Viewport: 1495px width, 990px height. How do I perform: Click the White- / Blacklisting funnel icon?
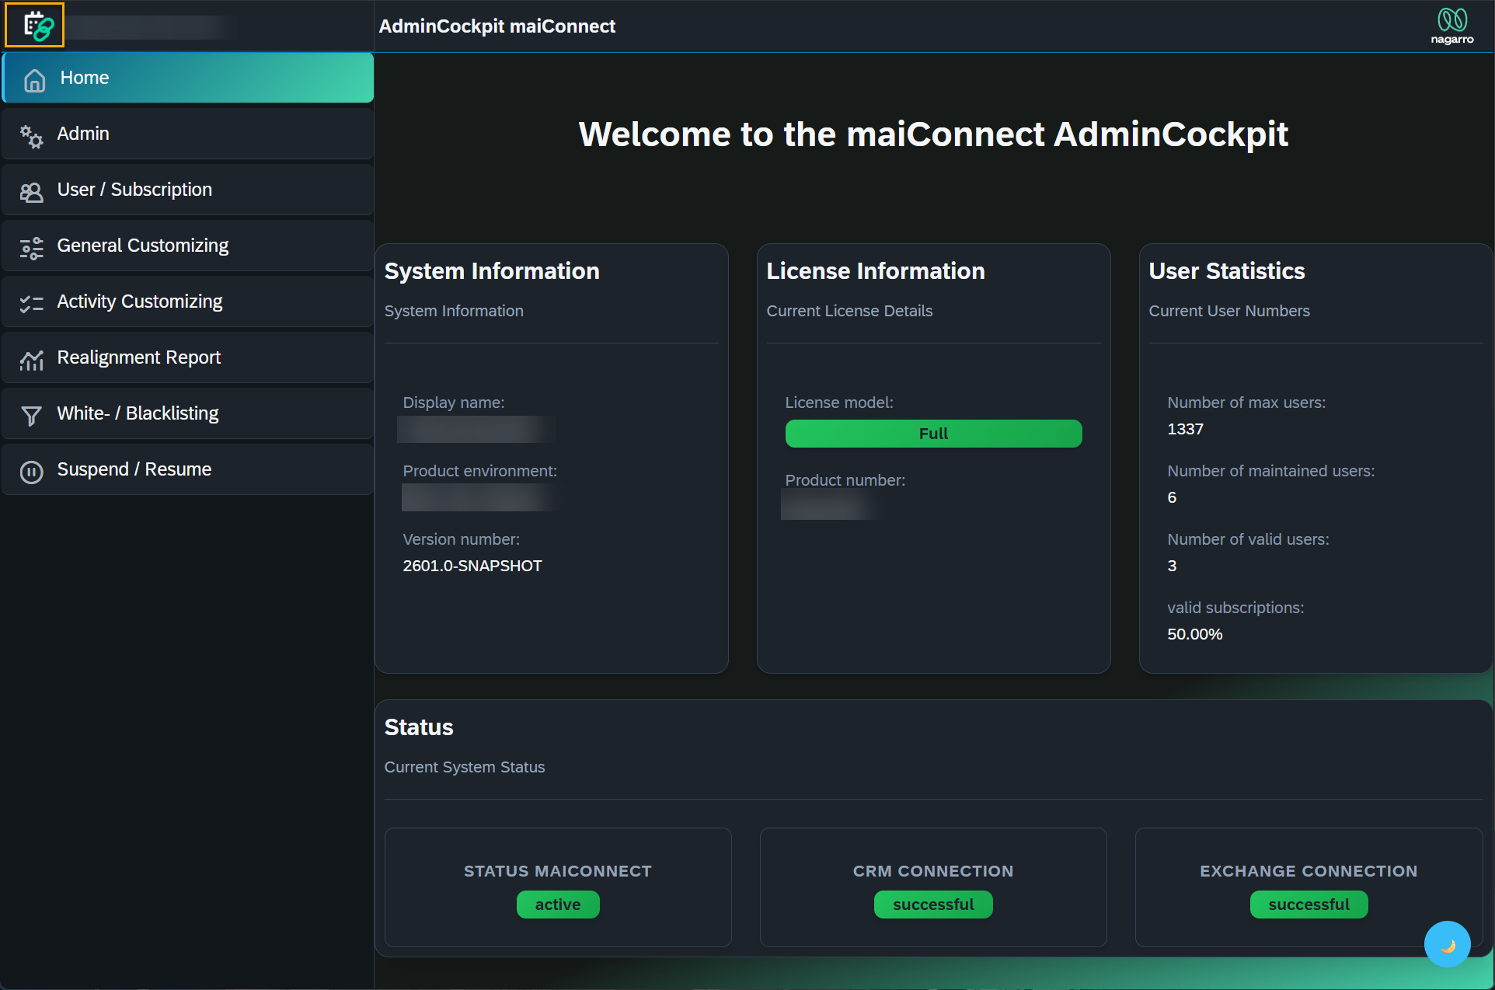point(32,416)
